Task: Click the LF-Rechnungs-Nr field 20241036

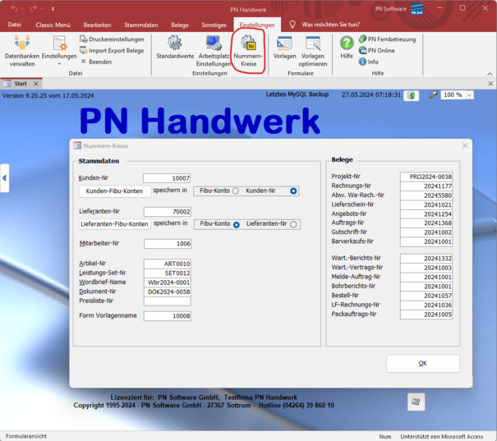Action: [426, 305]
